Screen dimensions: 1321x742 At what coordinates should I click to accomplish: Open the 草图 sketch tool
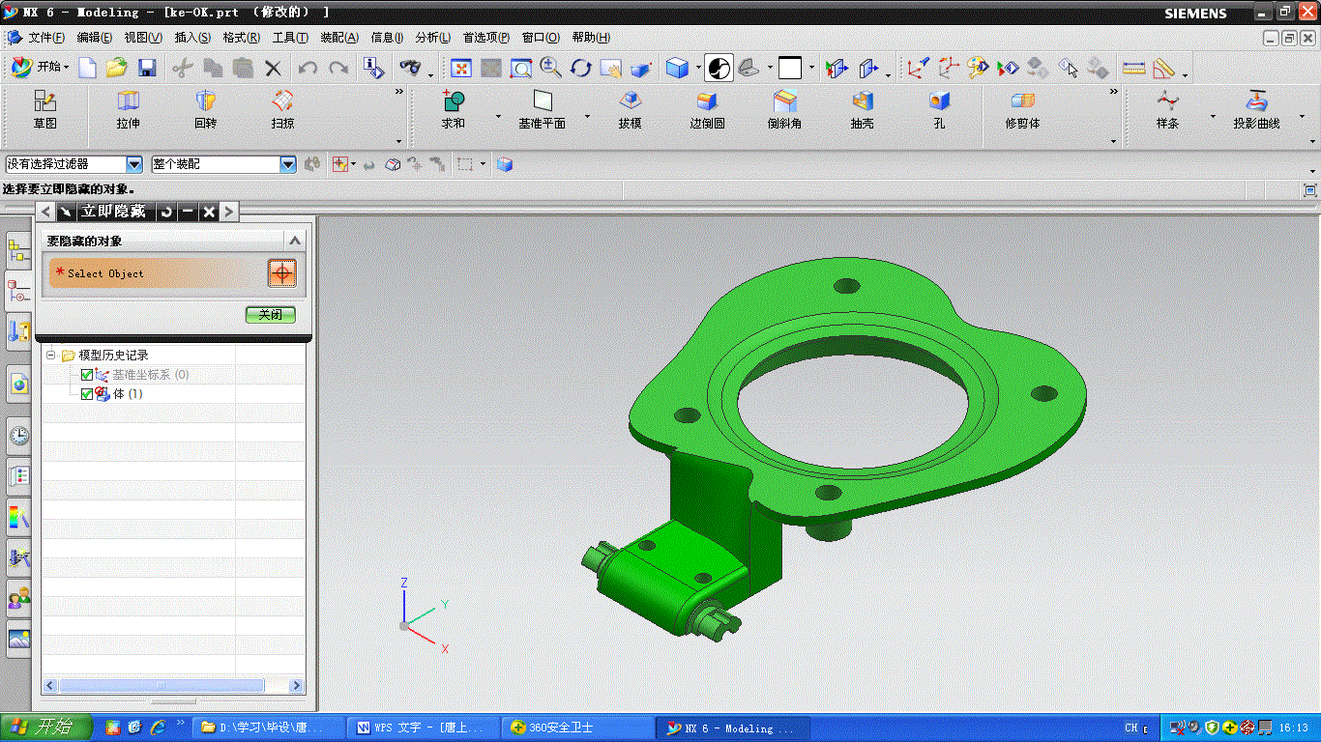click(45, 110)
